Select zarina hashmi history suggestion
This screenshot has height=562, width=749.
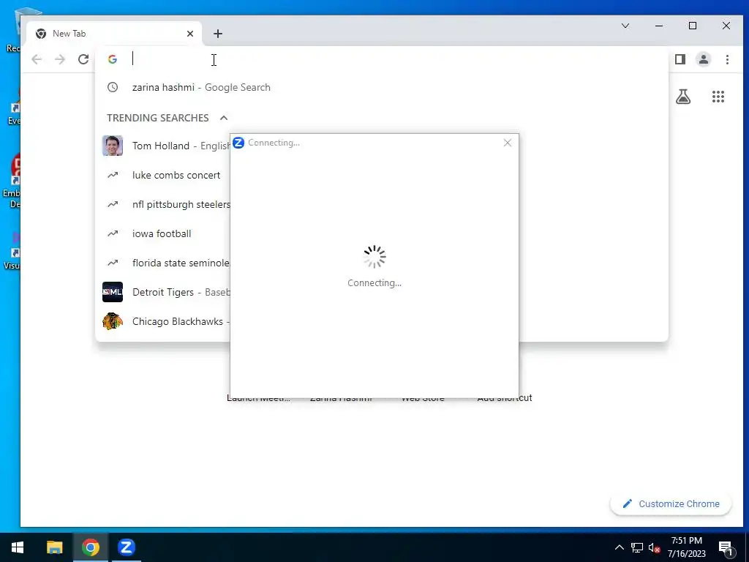[x=382, y=88]
